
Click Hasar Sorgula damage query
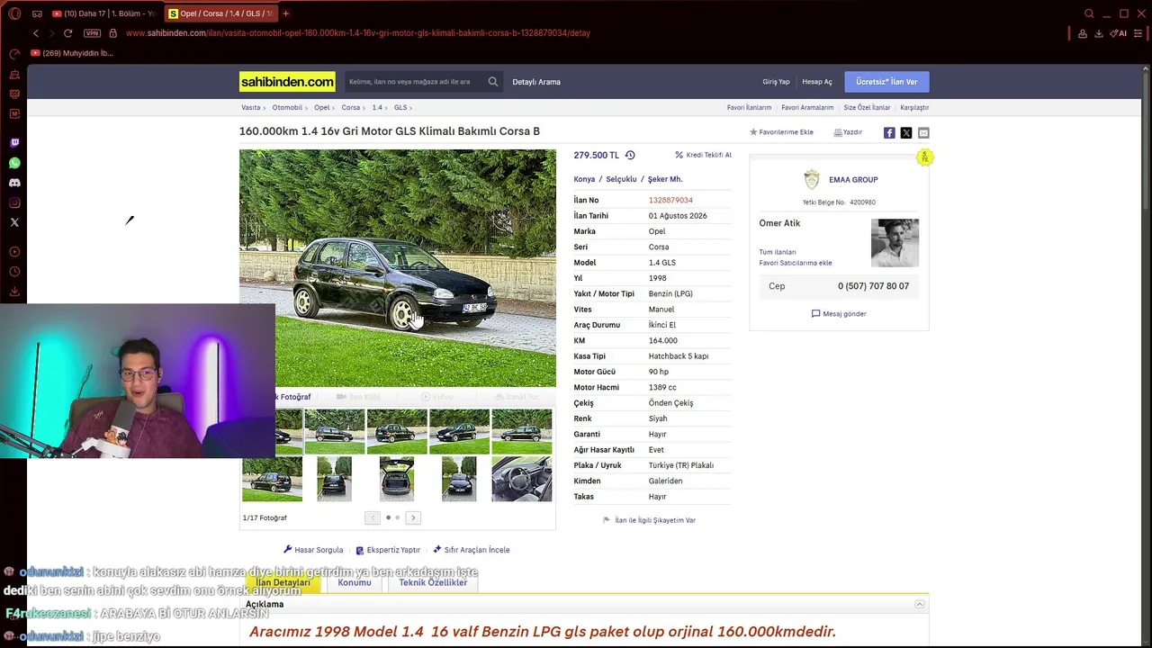[313, 550]
